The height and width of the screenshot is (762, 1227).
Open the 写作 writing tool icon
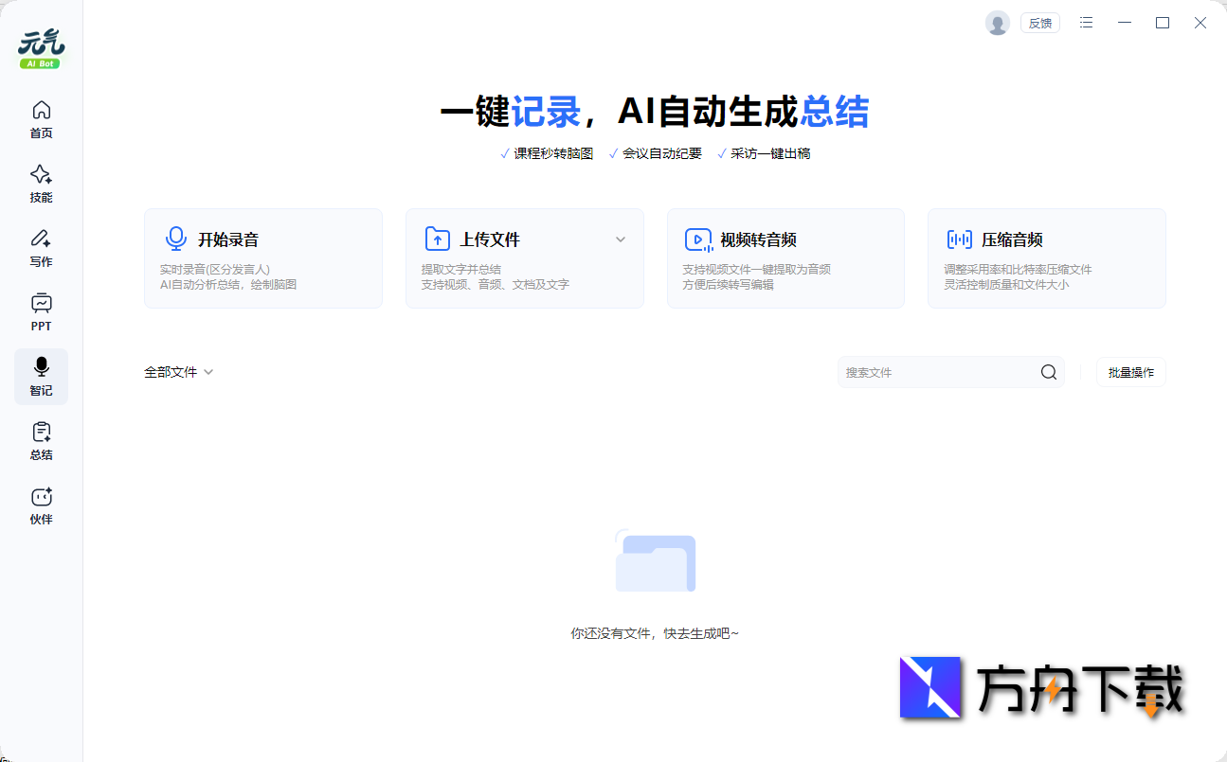41,245
